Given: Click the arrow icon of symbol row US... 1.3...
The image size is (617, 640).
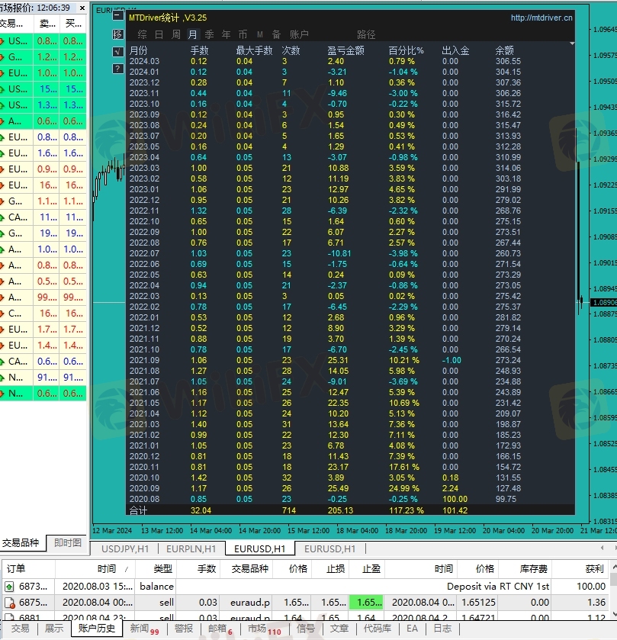Looking at the screenshot, I should tap(2, 105).
